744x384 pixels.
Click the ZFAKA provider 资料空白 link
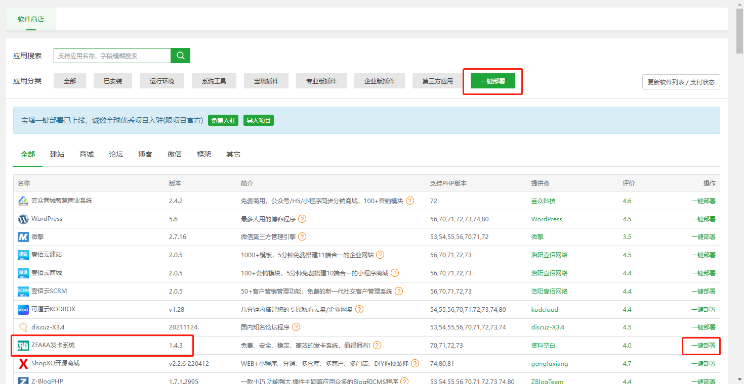(543, 346)
